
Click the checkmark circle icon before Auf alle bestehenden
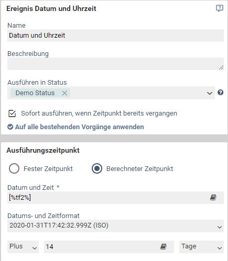point(10,127)
